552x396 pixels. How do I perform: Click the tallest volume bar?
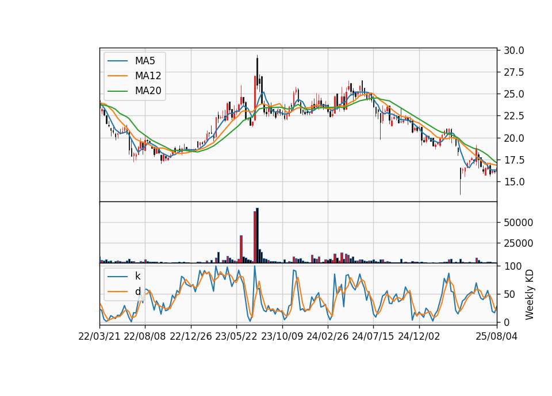[x=258, y=235]
